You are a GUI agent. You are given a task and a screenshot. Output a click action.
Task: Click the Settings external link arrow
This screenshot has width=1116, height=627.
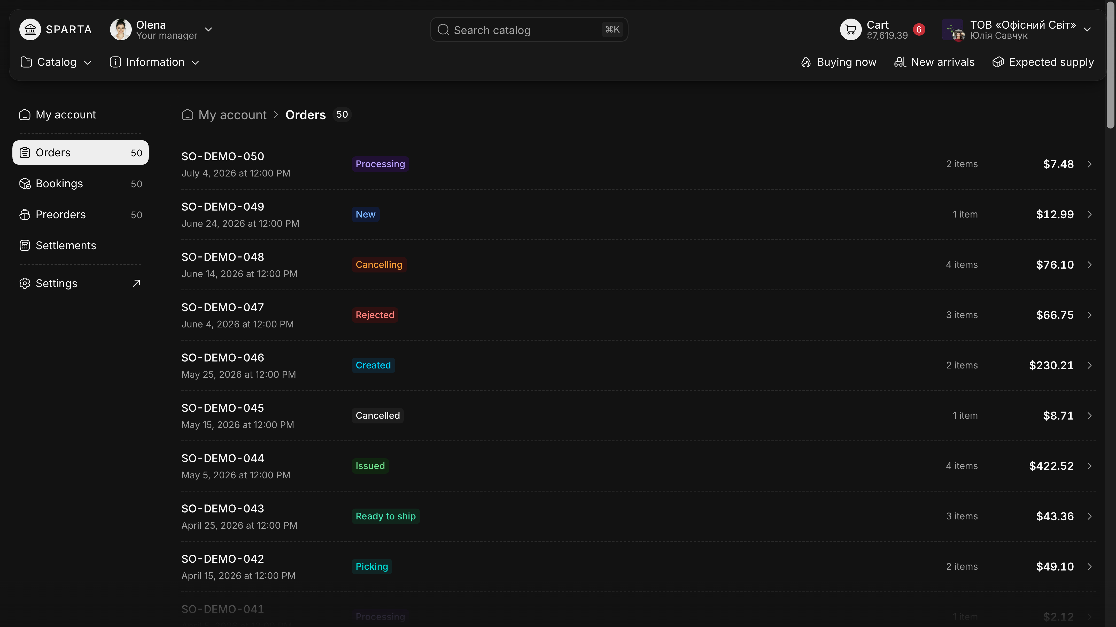[136, 283]
